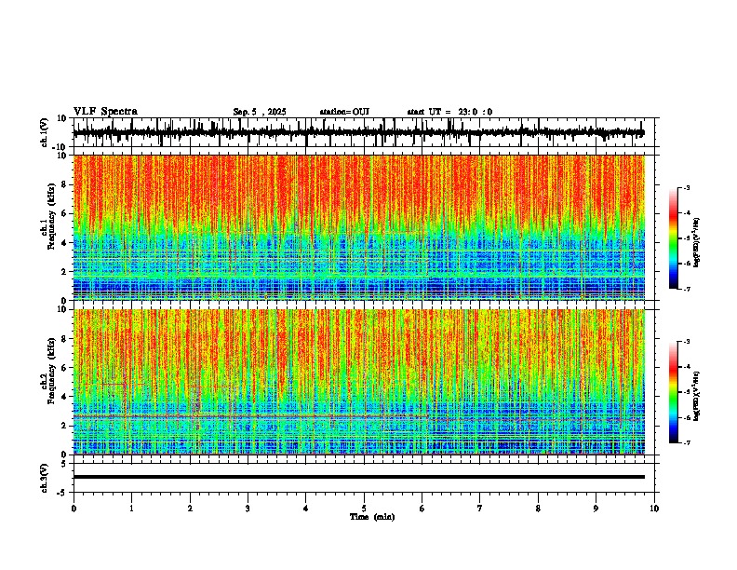Click the 'ch.1(V)' waveform axis label
Screen dimensions: 737x570
[x=45, y=132]
